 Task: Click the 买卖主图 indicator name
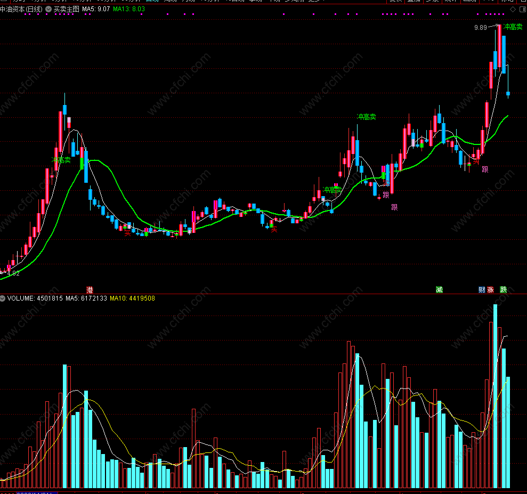pyautogui.click(x=66, y=9)
